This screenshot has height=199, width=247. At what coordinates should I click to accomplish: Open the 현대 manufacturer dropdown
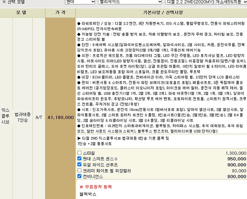pyautogui.click(x=80, y=2)
